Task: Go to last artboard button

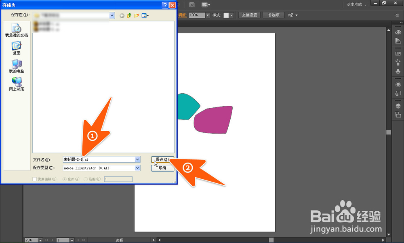Action: pos(84,240)
